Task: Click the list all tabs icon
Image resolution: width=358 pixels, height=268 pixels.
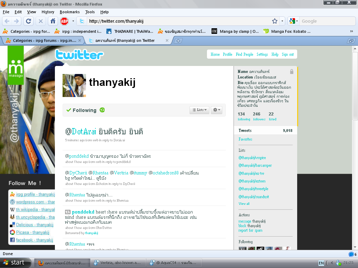Action: (x=351, y=41)
